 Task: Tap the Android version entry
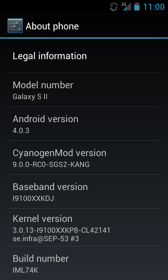coord(84,124)
